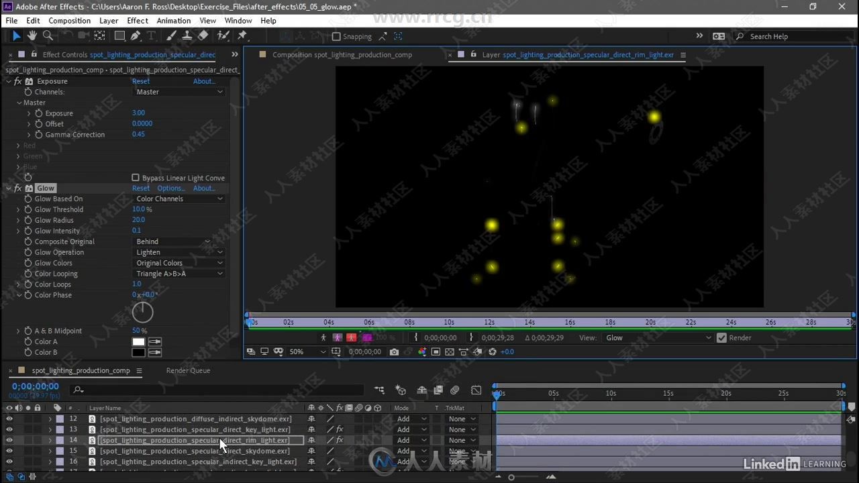Toggle Hide Shy Layers icon in timeline

coord(422,390)
